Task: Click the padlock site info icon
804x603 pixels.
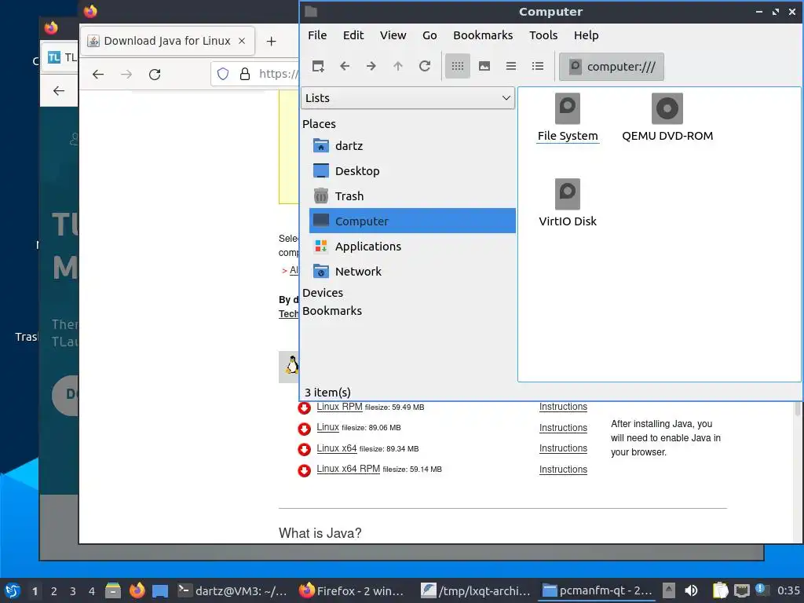Action: [245, 75]
